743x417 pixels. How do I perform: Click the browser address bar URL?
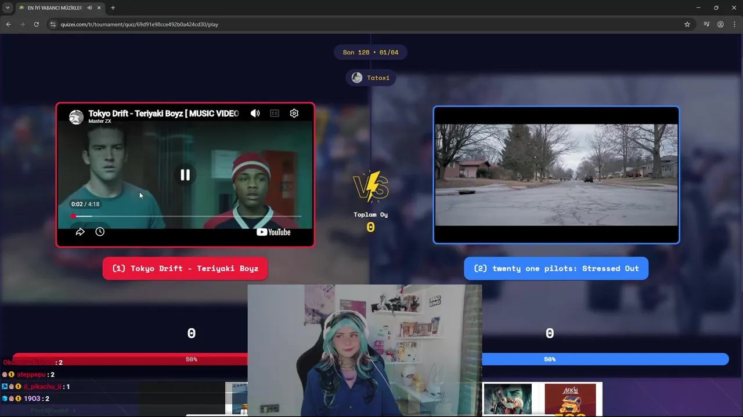tap(139, 24)
